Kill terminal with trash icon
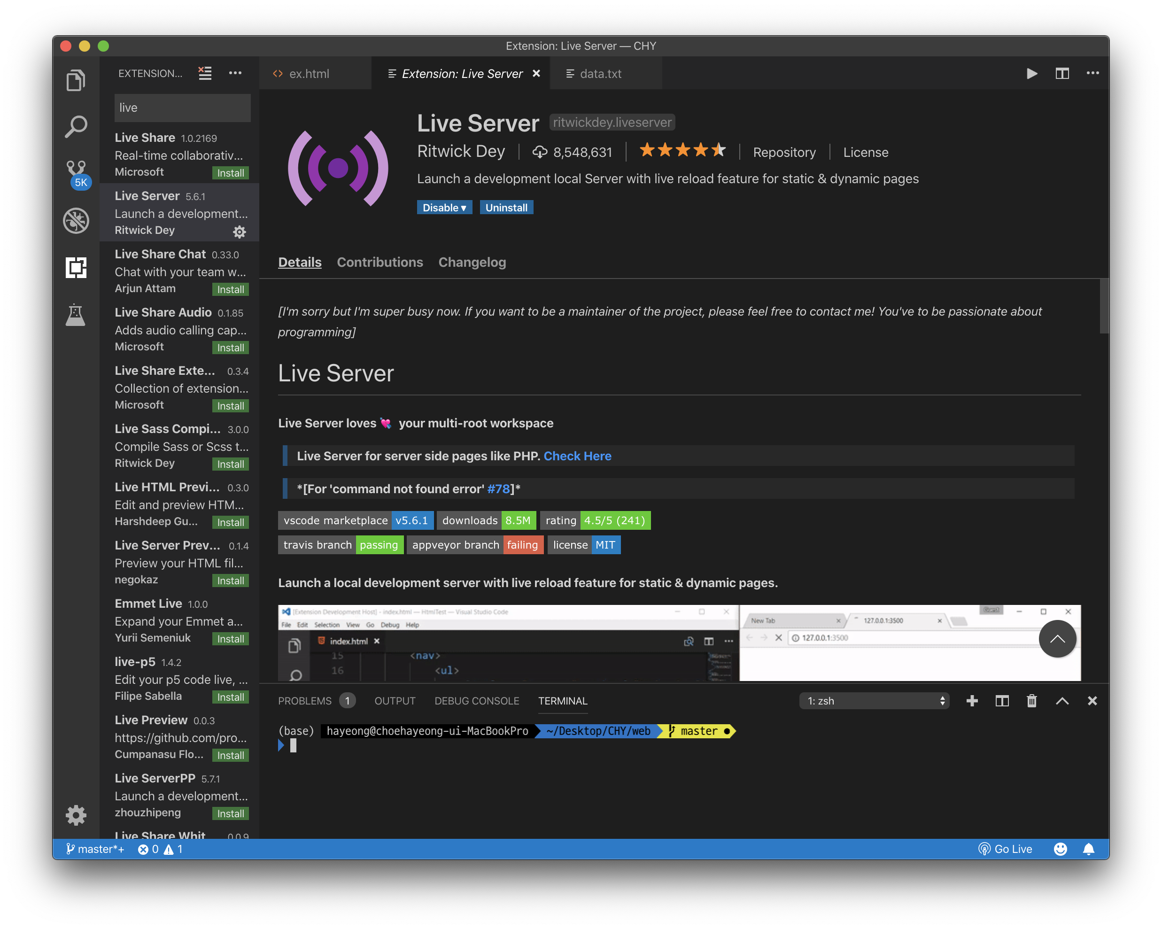The height and width of the screenshot is (929, 1162). (x=1031, y=701)
